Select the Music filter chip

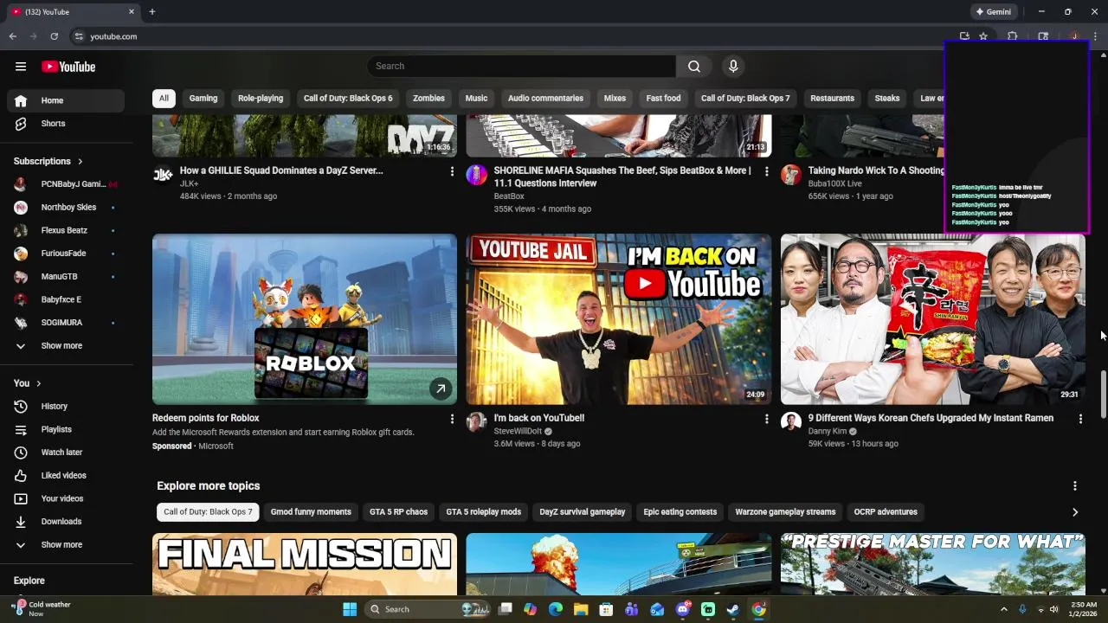click(x=476, y=98)
